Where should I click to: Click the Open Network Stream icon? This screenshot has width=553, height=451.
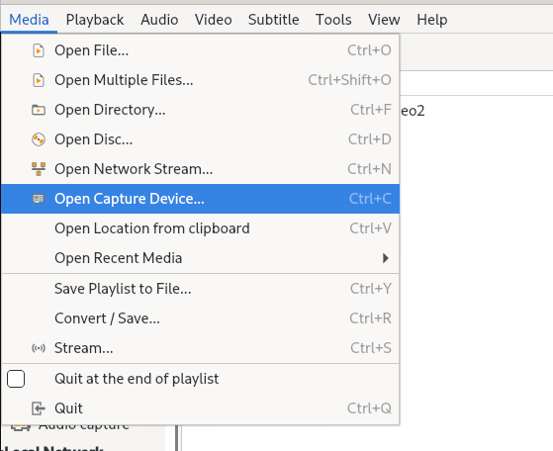coord(39,169)
